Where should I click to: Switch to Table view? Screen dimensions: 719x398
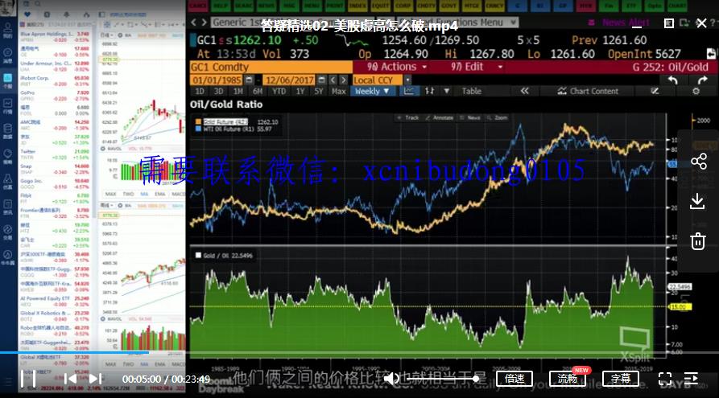[471, 91]
